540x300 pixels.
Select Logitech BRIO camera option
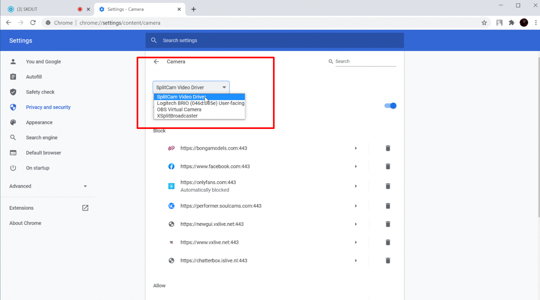[200, 103]
